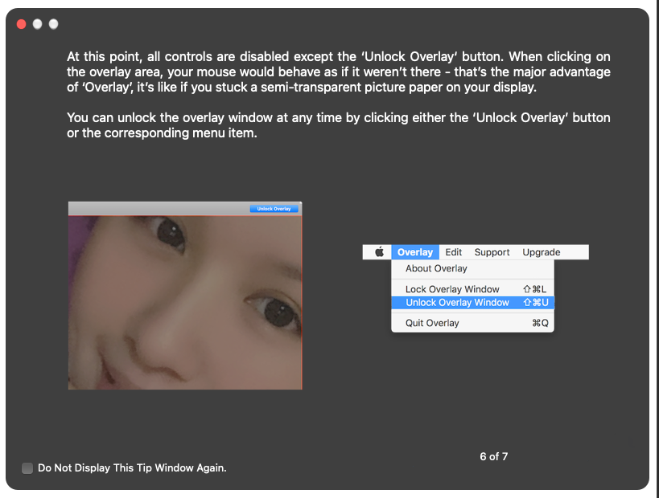
Task: Select Quit Overlay from the menu
Action: 432,323
